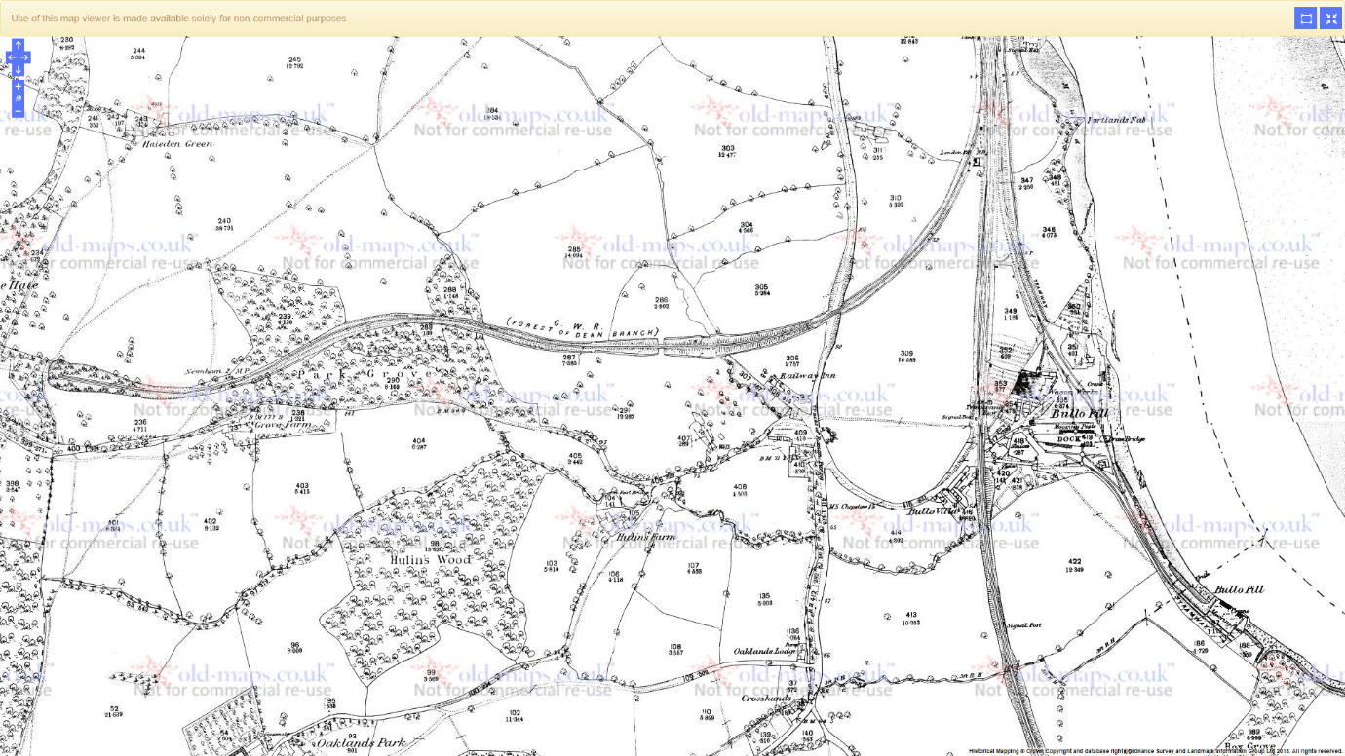Click the copyright notice at bottom right
Screen dimensions: 1345x756
[1155, 751]
